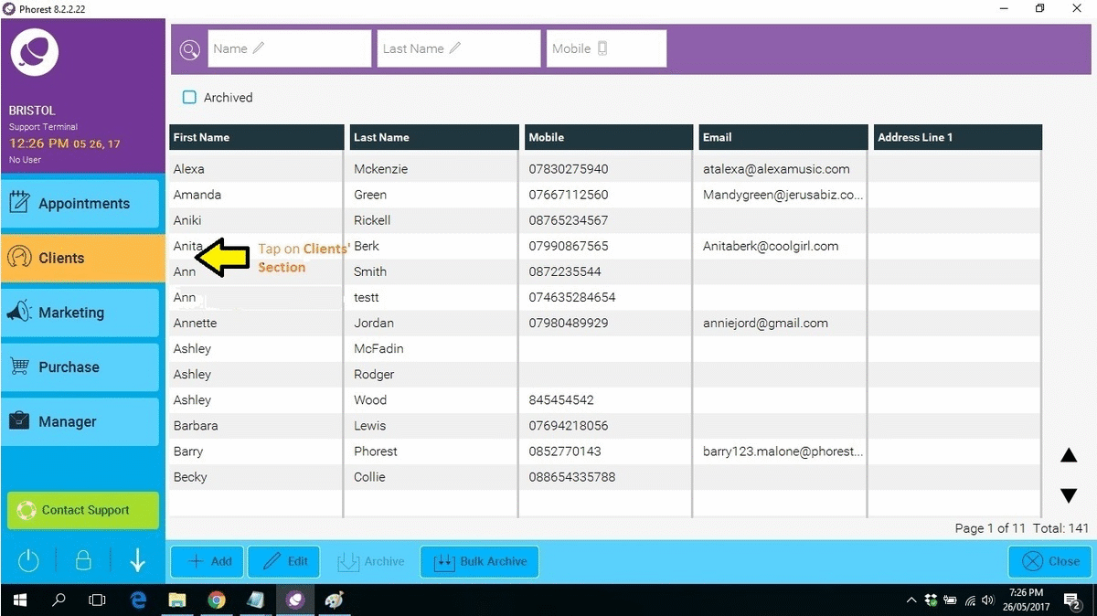Screen dimensions: 1097x616
Task: Click the Edit client button
Action: [x=283, y=561]
